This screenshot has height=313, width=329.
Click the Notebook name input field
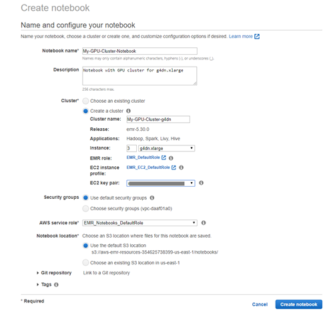pyautogui.click(x=139, y=51)
